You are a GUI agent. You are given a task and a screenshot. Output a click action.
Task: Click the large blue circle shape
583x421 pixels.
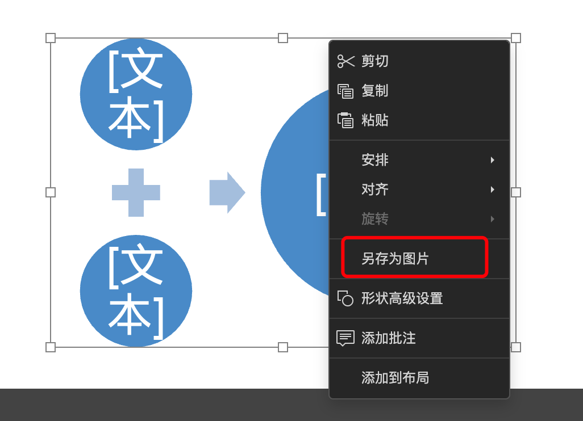(295, 192)
